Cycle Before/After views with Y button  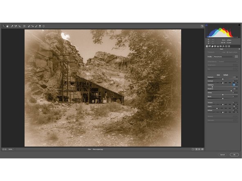193,149
